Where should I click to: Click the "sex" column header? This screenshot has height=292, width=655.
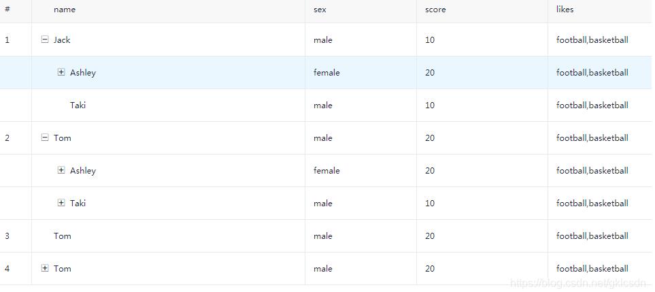pos(320,10)
